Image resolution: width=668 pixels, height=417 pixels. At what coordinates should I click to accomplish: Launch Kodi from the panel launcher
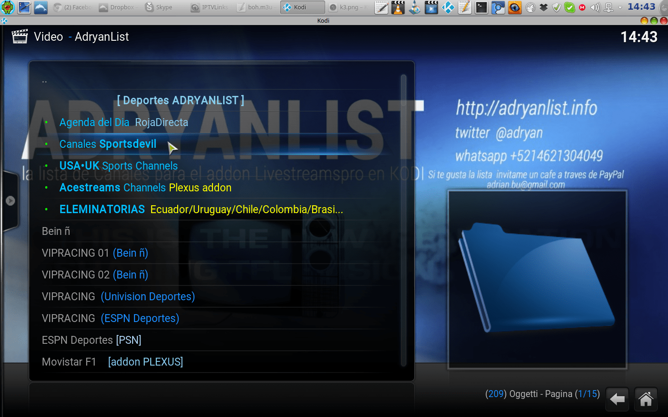448,7
